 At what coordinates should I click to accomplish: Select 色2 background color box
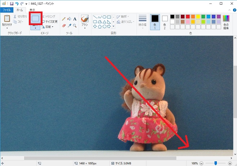pos(165,22)
